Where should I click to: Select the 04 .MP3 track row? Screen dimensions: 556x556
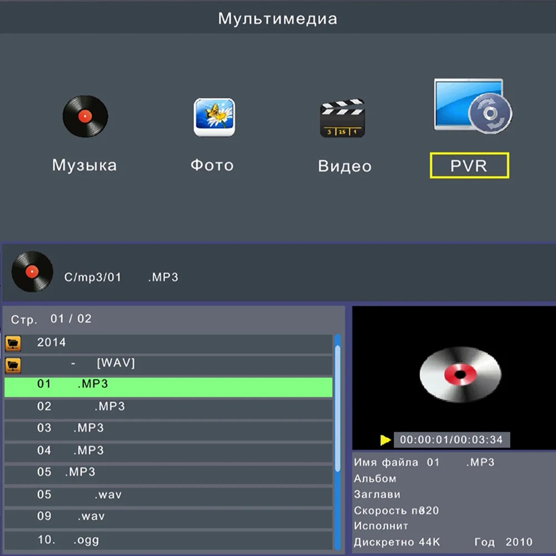coord(168,453)
